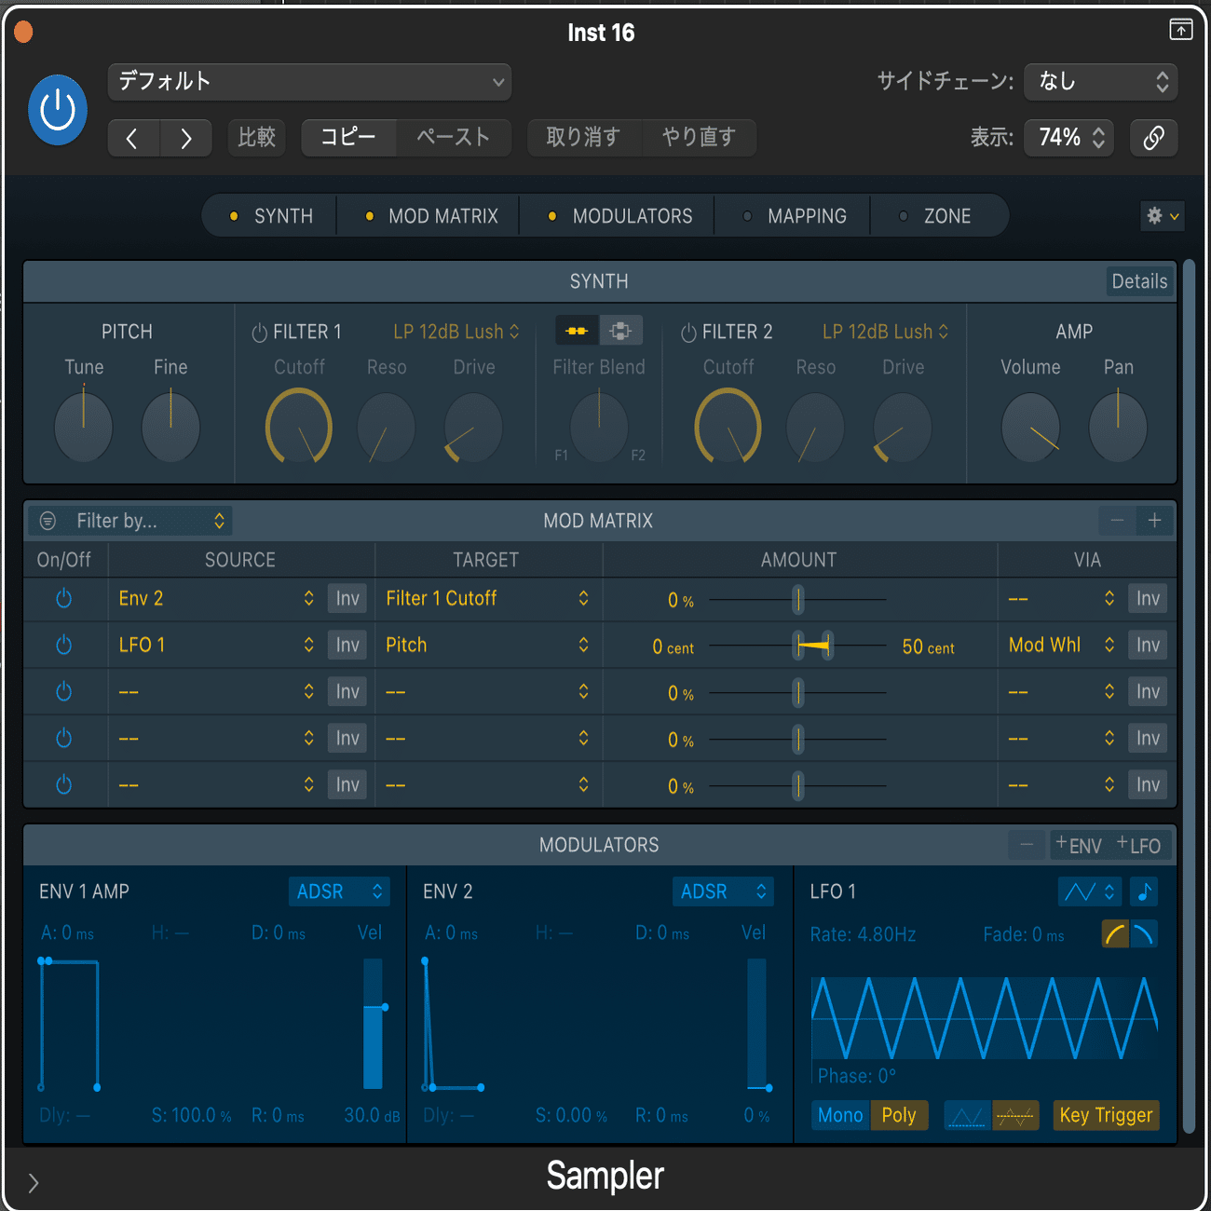Screen dimensions: 1211x1211
Task: Switch LFO 1 to Mono mode
Action: pos(839,1115)
